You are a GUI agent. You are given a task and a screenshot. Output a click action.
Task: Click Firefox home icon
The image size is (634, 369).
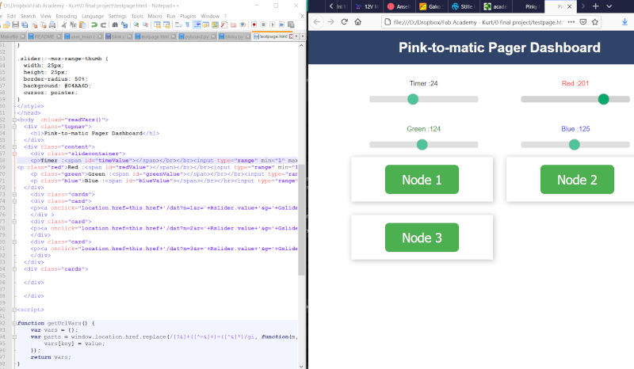[x=358, y=22]
